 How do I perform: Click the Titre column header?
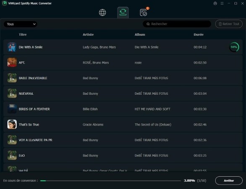[x=23, y=34]
